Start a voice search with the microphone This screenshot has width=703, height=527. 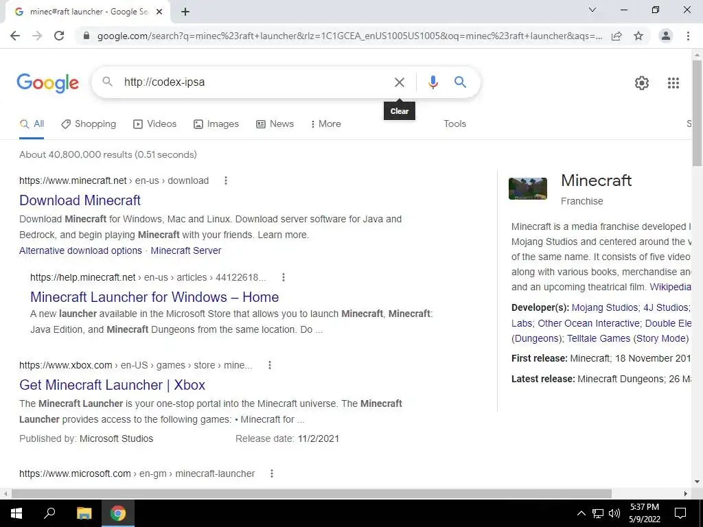click(x=433, y=82)
